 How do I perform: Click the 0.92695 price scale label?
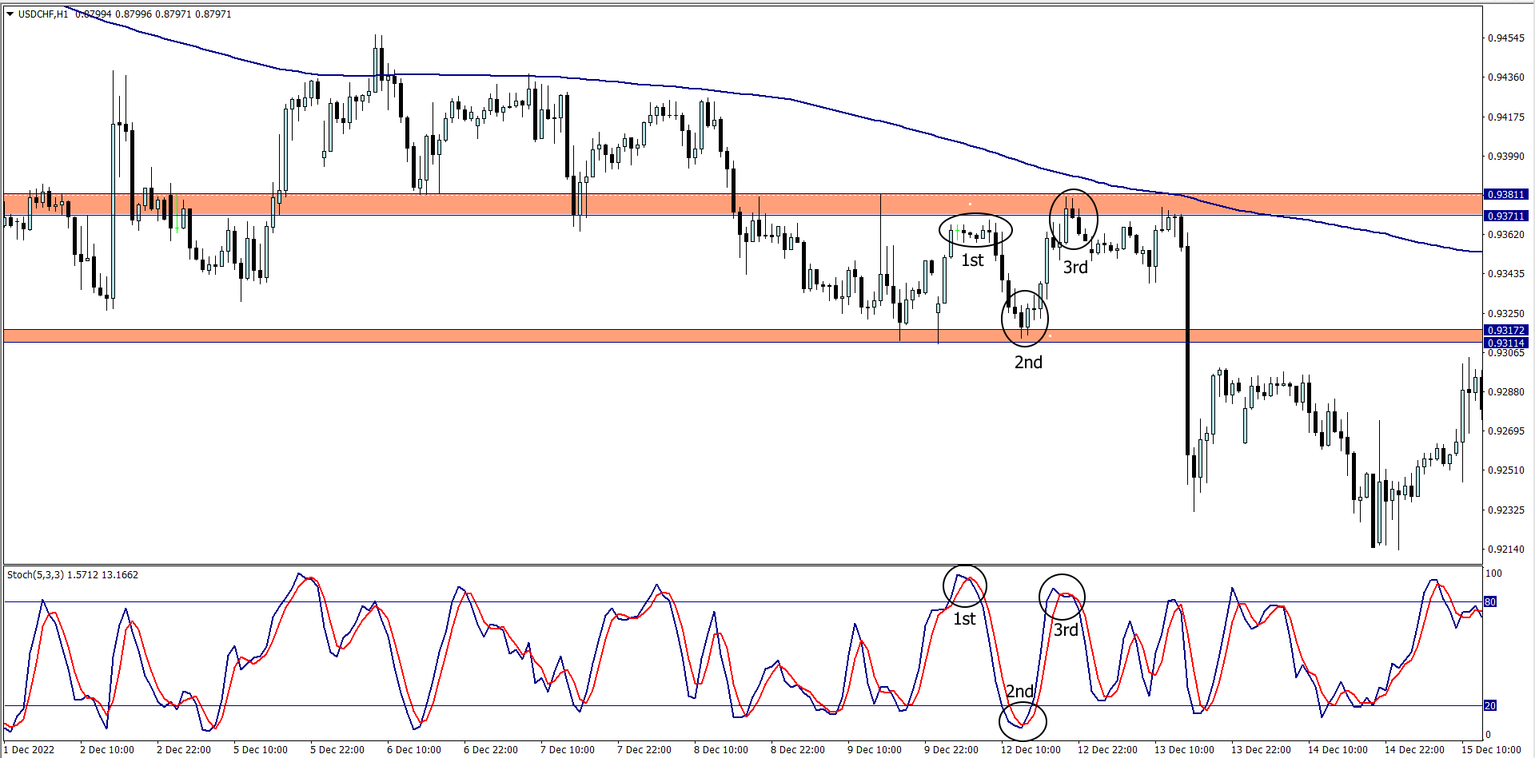point(1506,431)
